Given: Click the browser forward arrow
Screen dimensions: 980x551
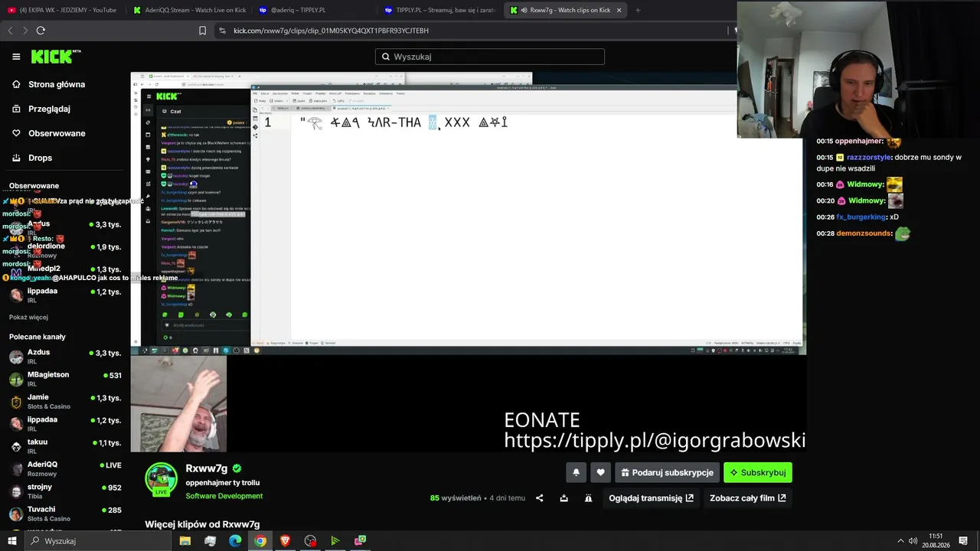Looking at the screenshot, I should 25,31.
